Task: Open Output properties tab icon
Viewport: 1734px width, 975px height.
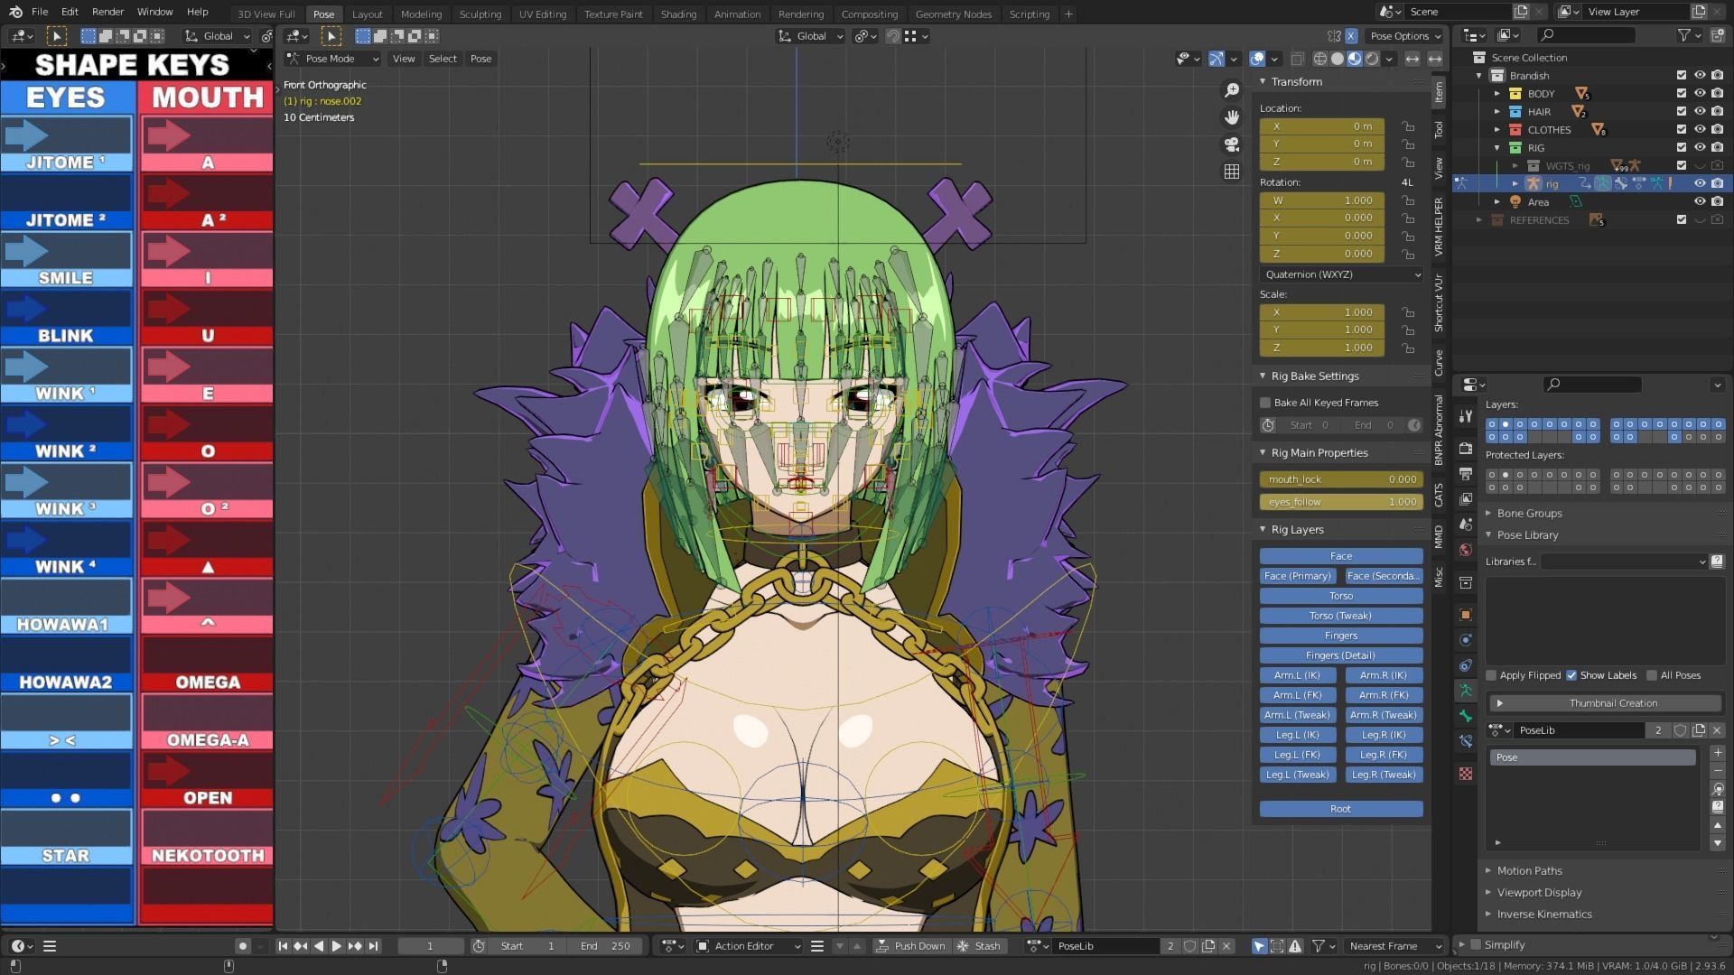Action: click(1465, 474)
